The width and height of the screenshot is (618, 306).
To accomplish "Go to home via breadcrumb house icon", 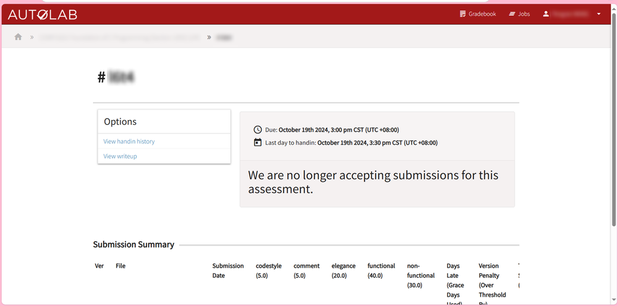I will [18, 36].
